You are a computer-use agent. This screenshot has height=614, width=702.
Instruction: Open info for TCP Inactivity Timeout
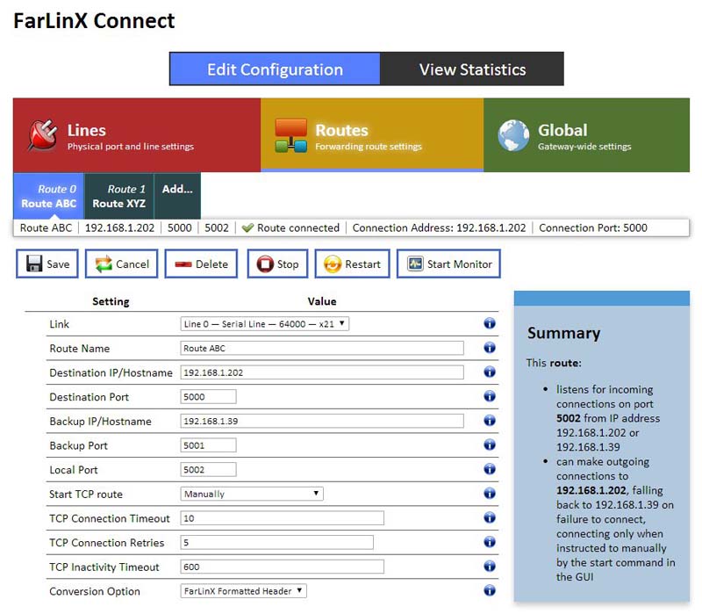coord(490,566)
